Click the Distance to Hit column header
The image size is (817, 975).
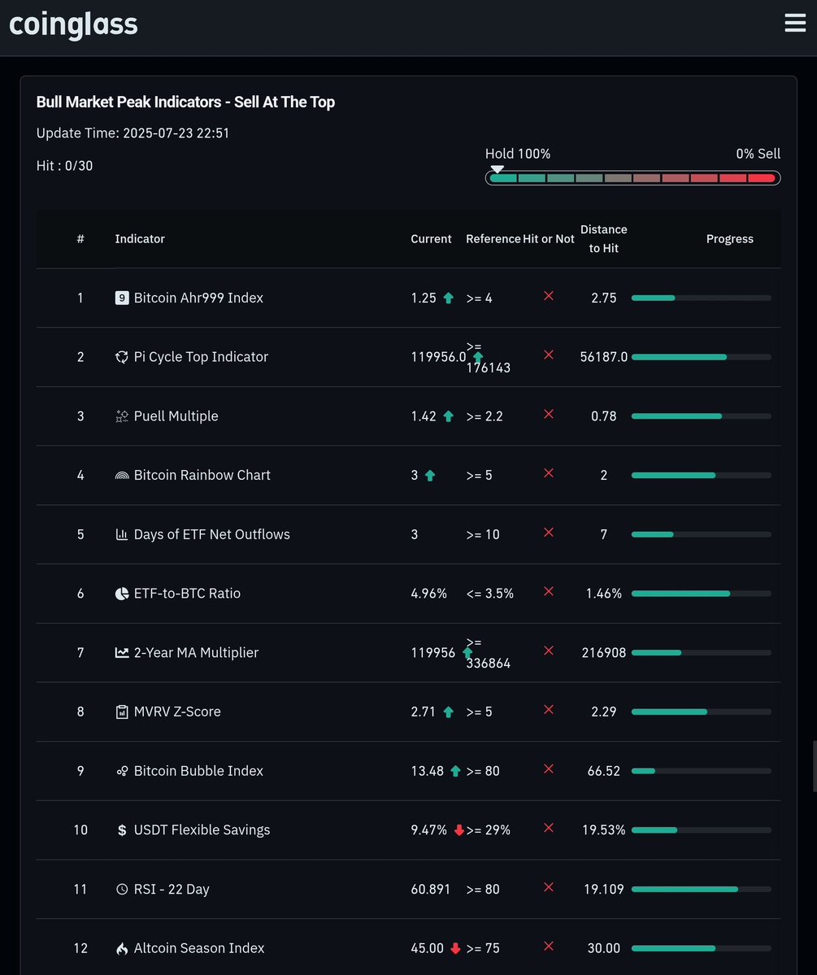pos(604,239)
